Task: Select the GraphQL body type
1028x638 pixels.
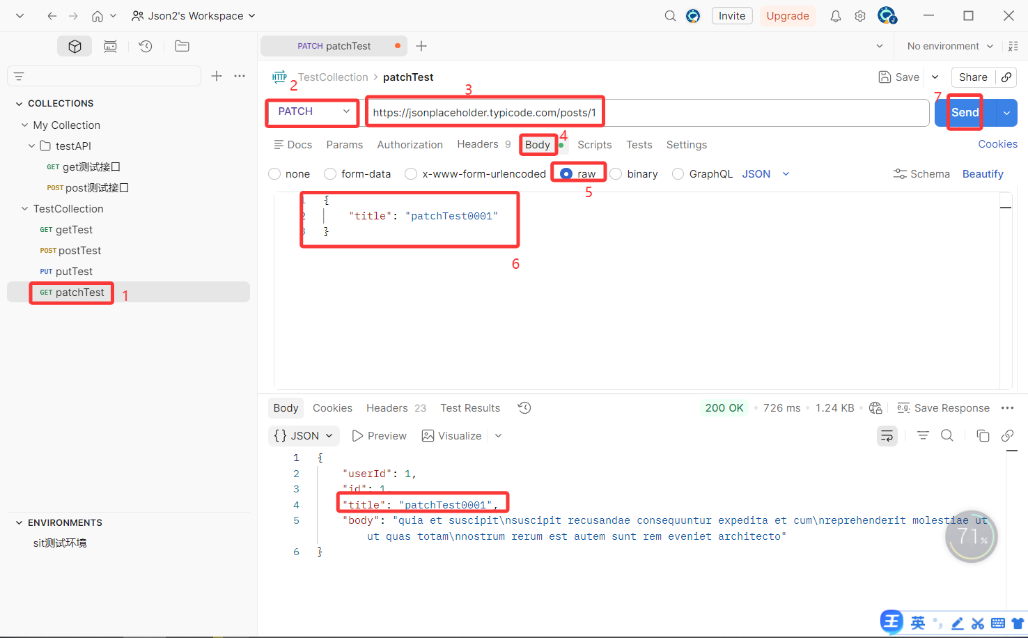Action: [678, 174]
